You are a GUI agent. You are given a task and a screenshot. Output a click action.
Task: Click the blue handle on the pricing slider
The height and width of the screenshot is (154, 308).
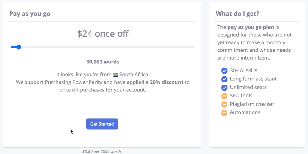coord(19,47)
